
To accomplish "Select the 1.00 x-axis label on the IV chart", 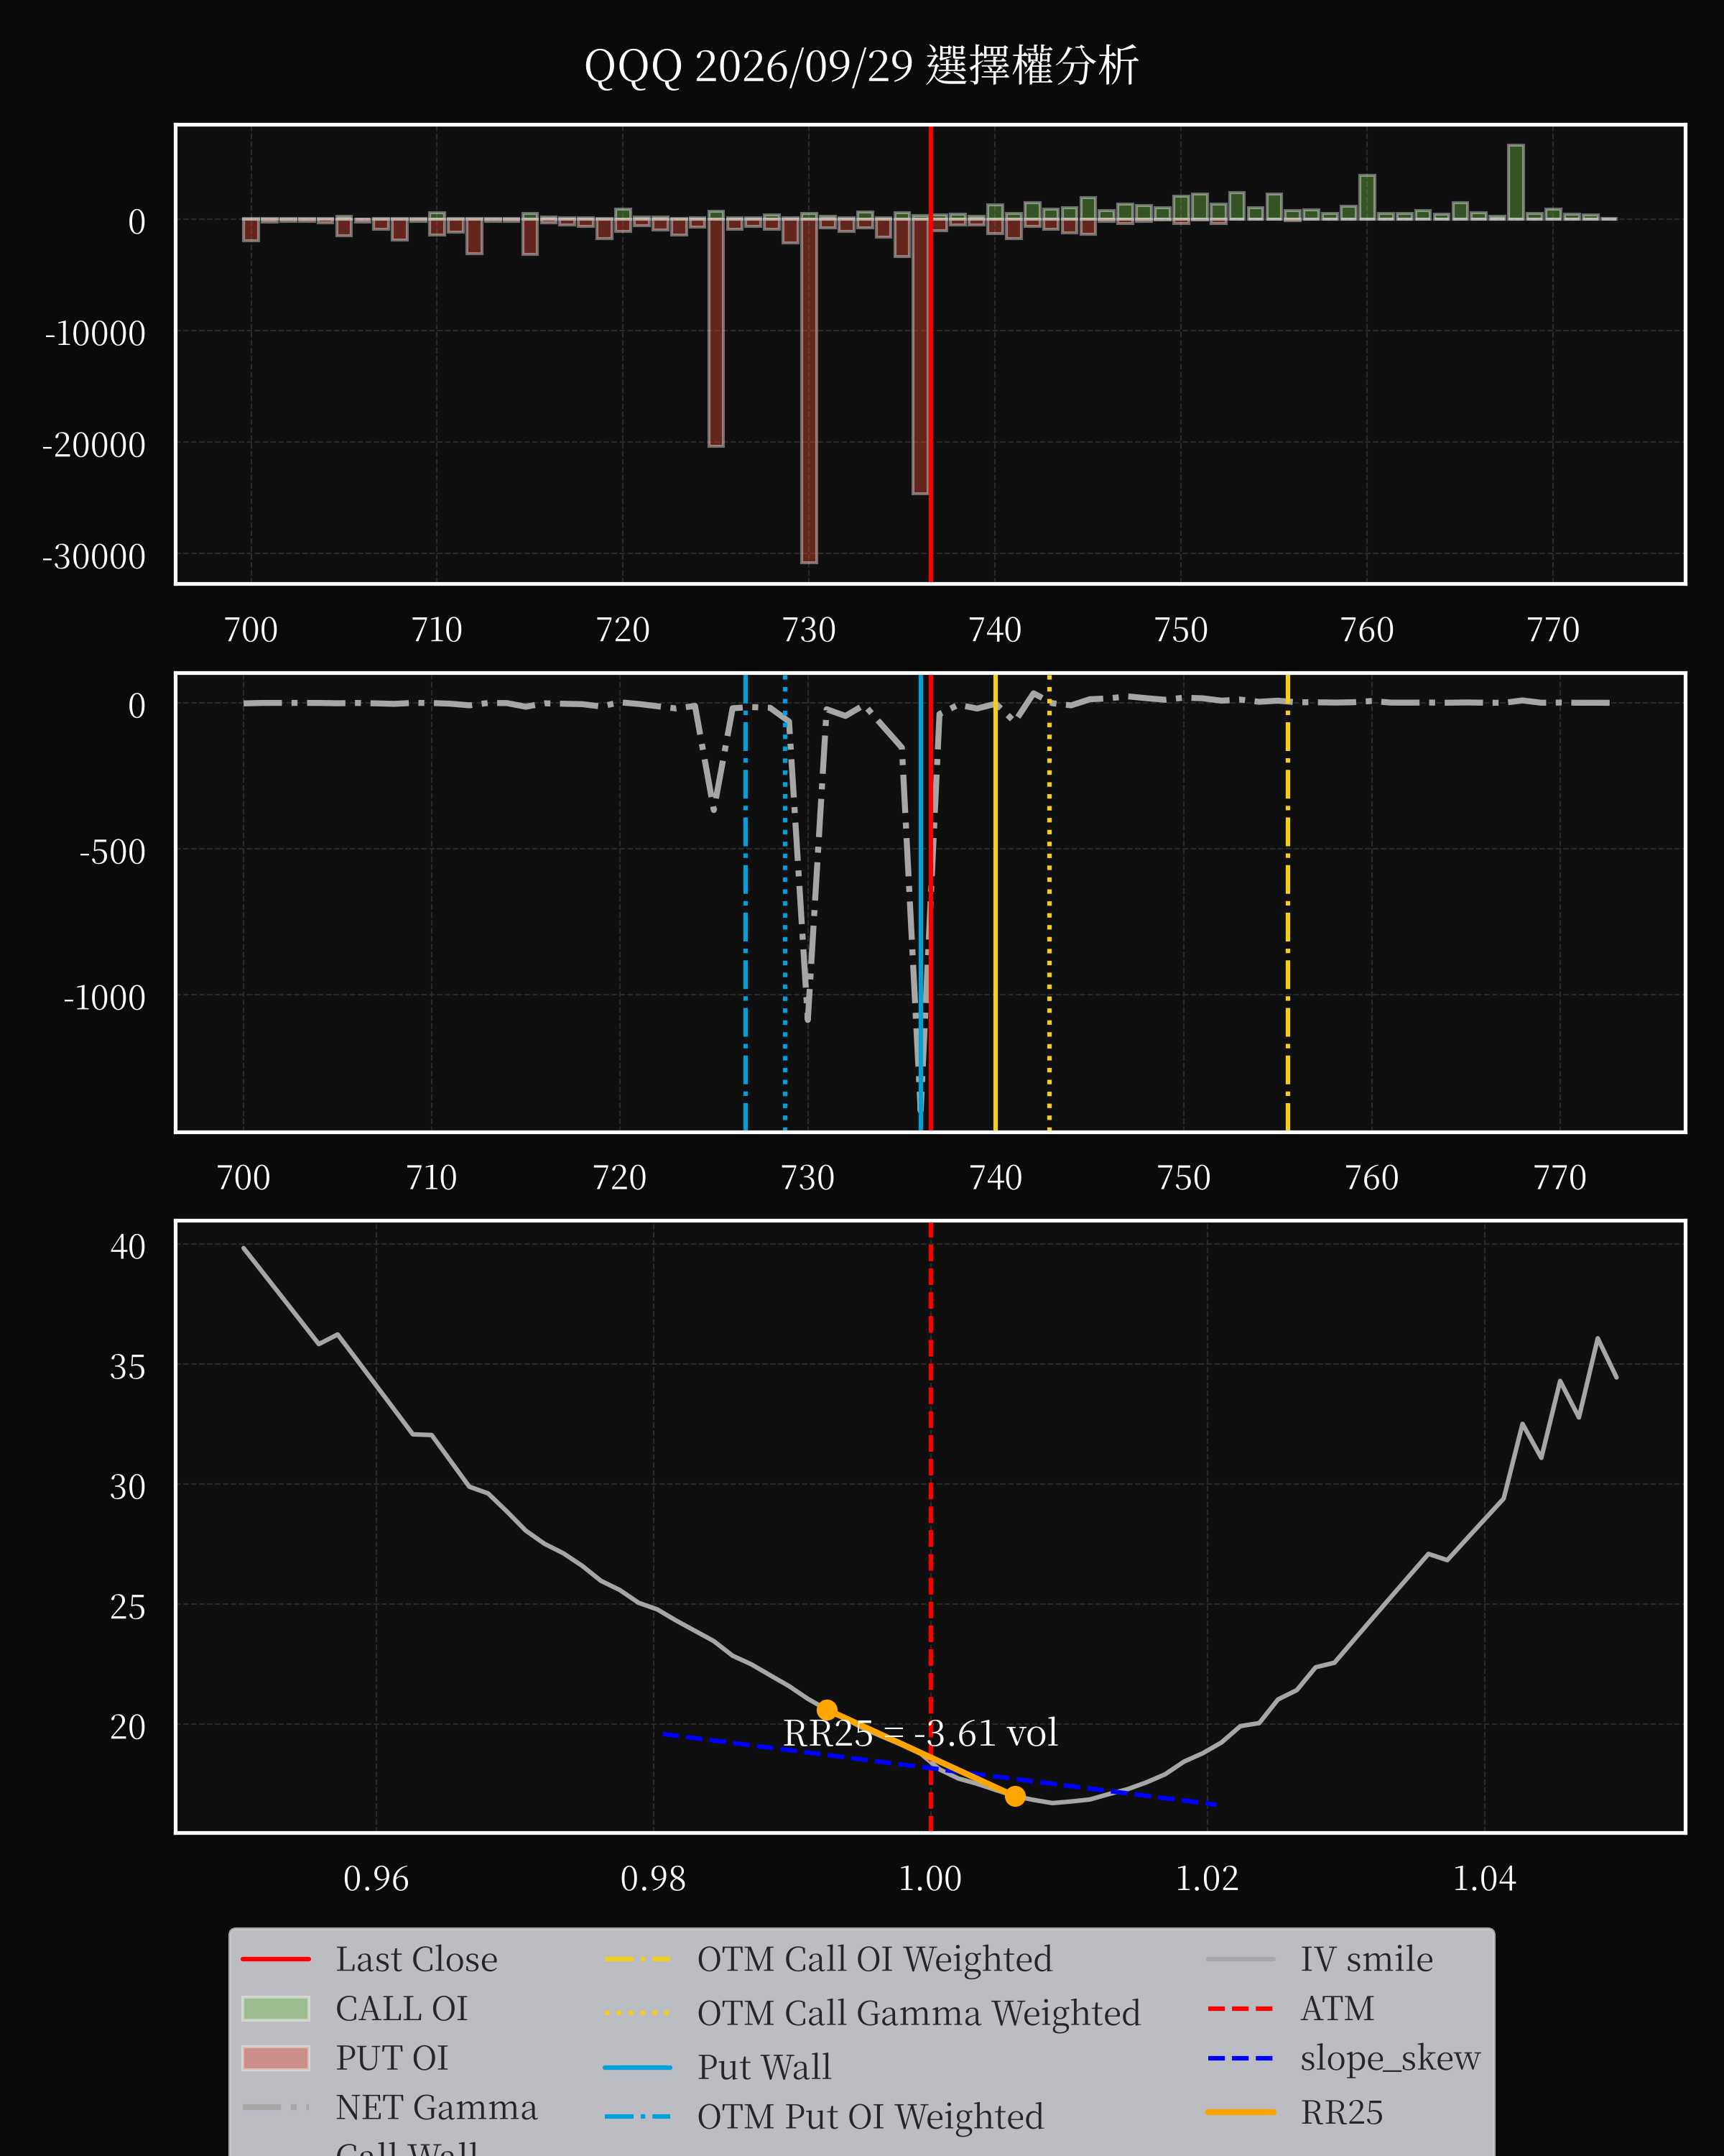I will click(x=930, y=1879).
